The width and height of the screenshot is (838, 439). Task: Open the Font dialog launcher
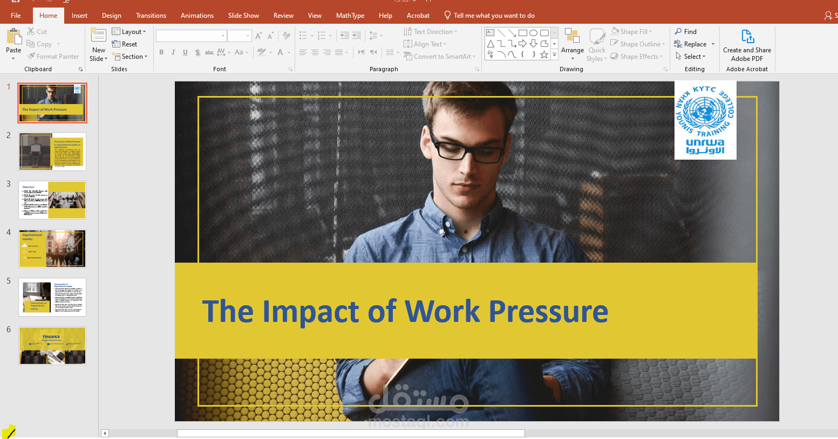pyautogui.click(x=290, y=70)
